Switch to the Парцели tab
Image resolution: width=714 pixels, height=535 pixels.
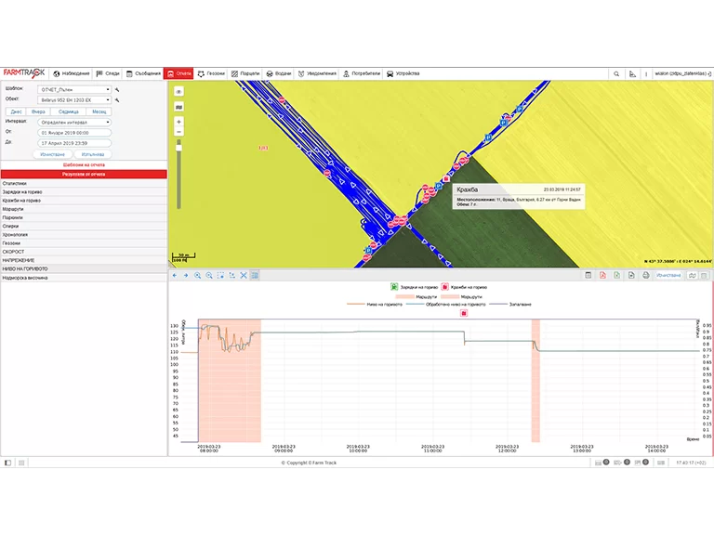pyautogui.click(x=245, y=73)
